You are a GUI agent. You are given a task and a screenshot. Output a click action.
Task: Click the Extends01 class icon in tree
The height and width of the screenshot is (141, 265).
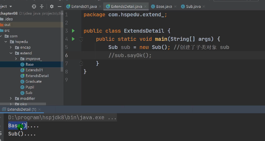click(x=22, y=70)
